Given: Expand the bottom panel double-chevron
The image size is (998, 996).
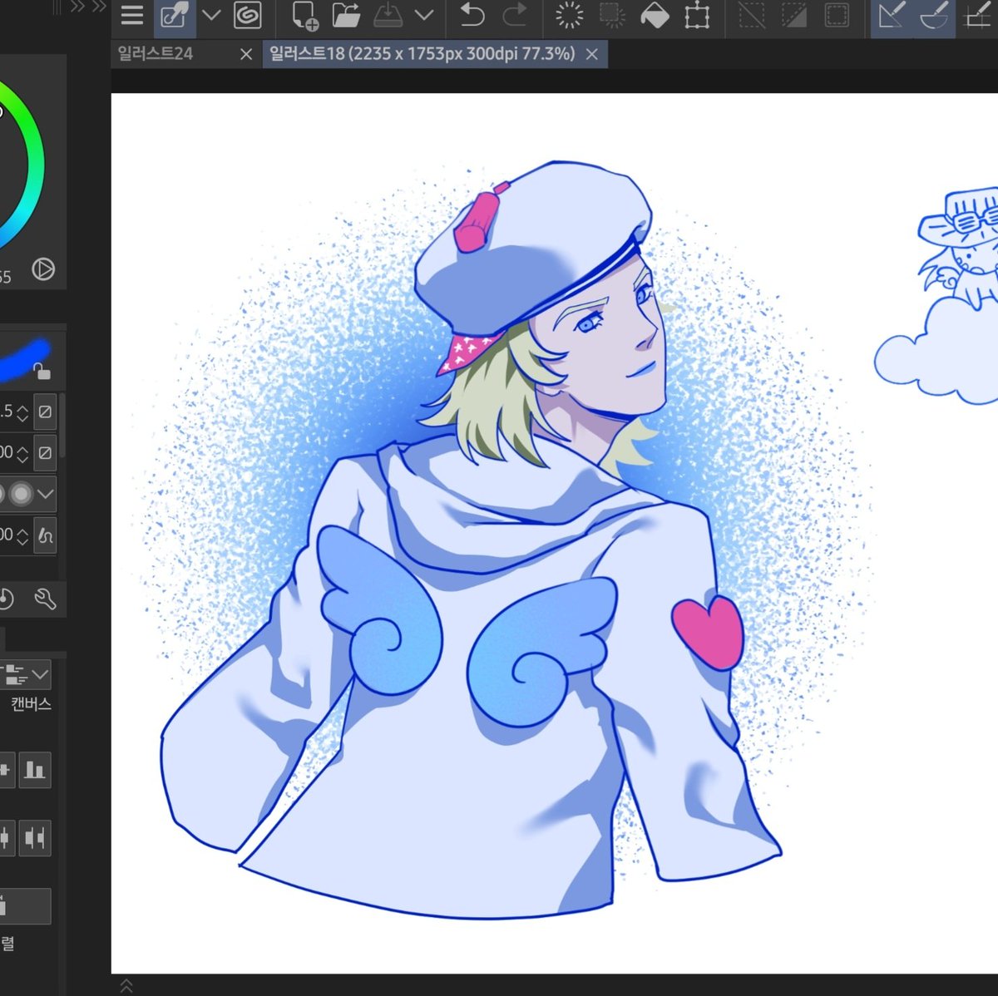Looking at the screenshot, I should tap(126, 986).
